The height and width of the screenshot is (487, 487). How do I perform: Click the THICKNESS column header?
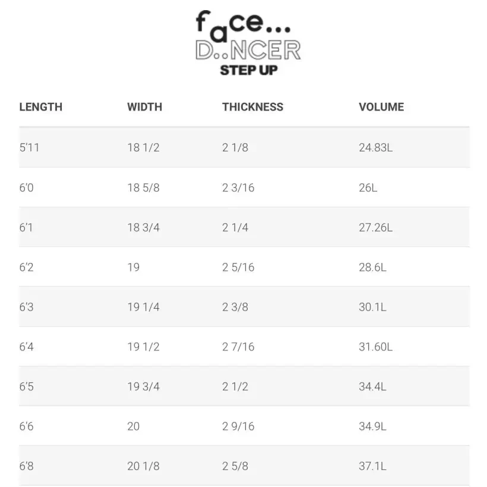252,107
